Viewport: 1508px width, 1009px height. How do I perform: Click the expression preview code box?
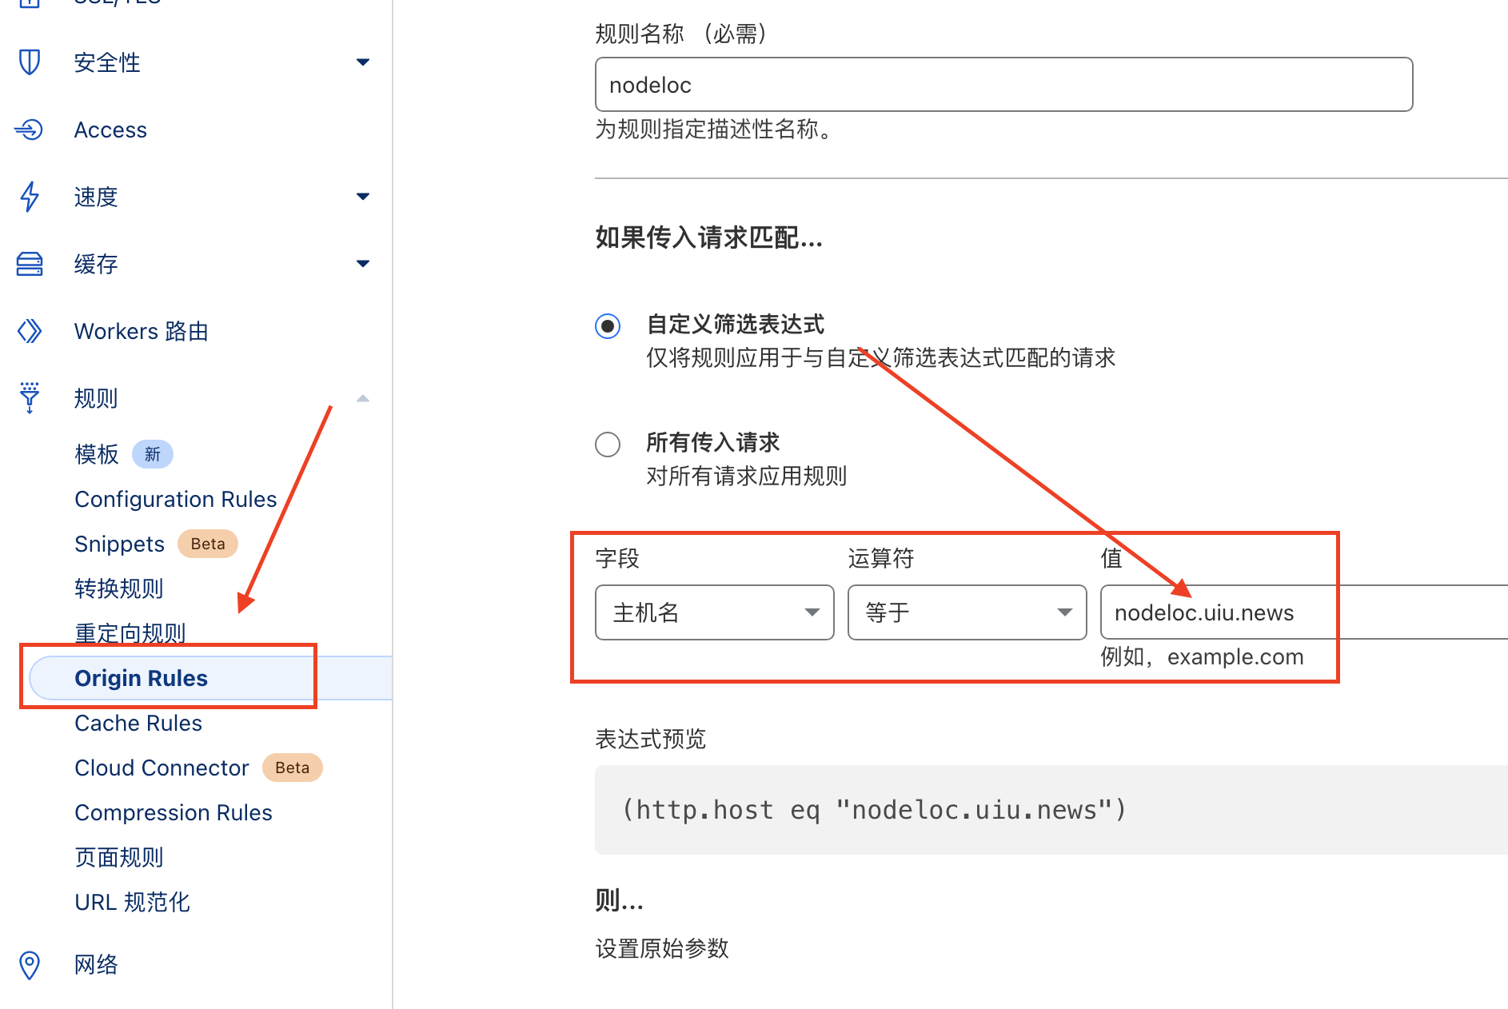pos(1051,810)
